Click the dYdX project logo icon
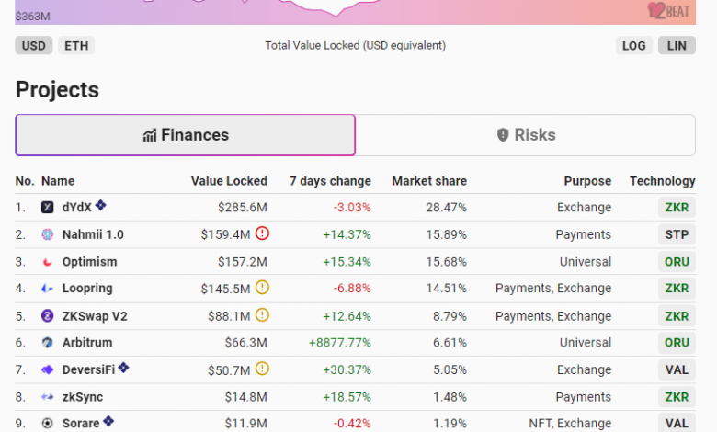Screen dimensions: 717x432 (48, 208)
